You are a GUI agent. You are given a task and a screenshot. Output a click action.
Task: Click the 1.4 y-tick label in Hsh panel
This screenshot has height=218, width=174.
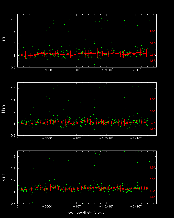[13, 100]
